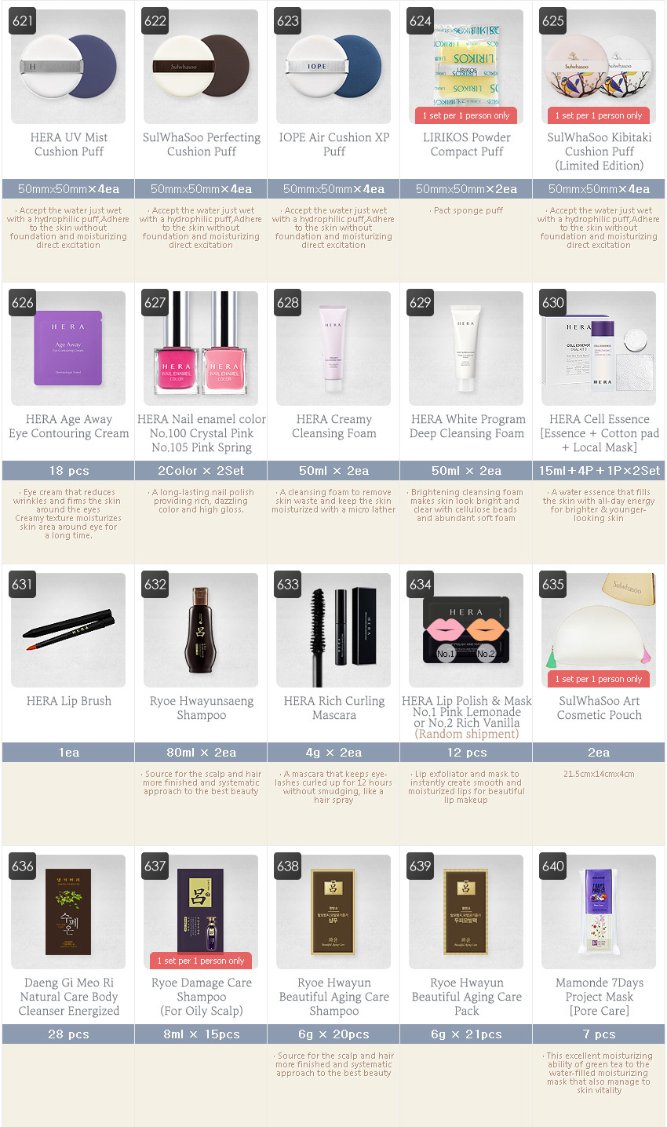Open Mamonde 7Days Project Mask title
Screen dimensions: 667x1127
pyautogui.click(x=599, y=997)
